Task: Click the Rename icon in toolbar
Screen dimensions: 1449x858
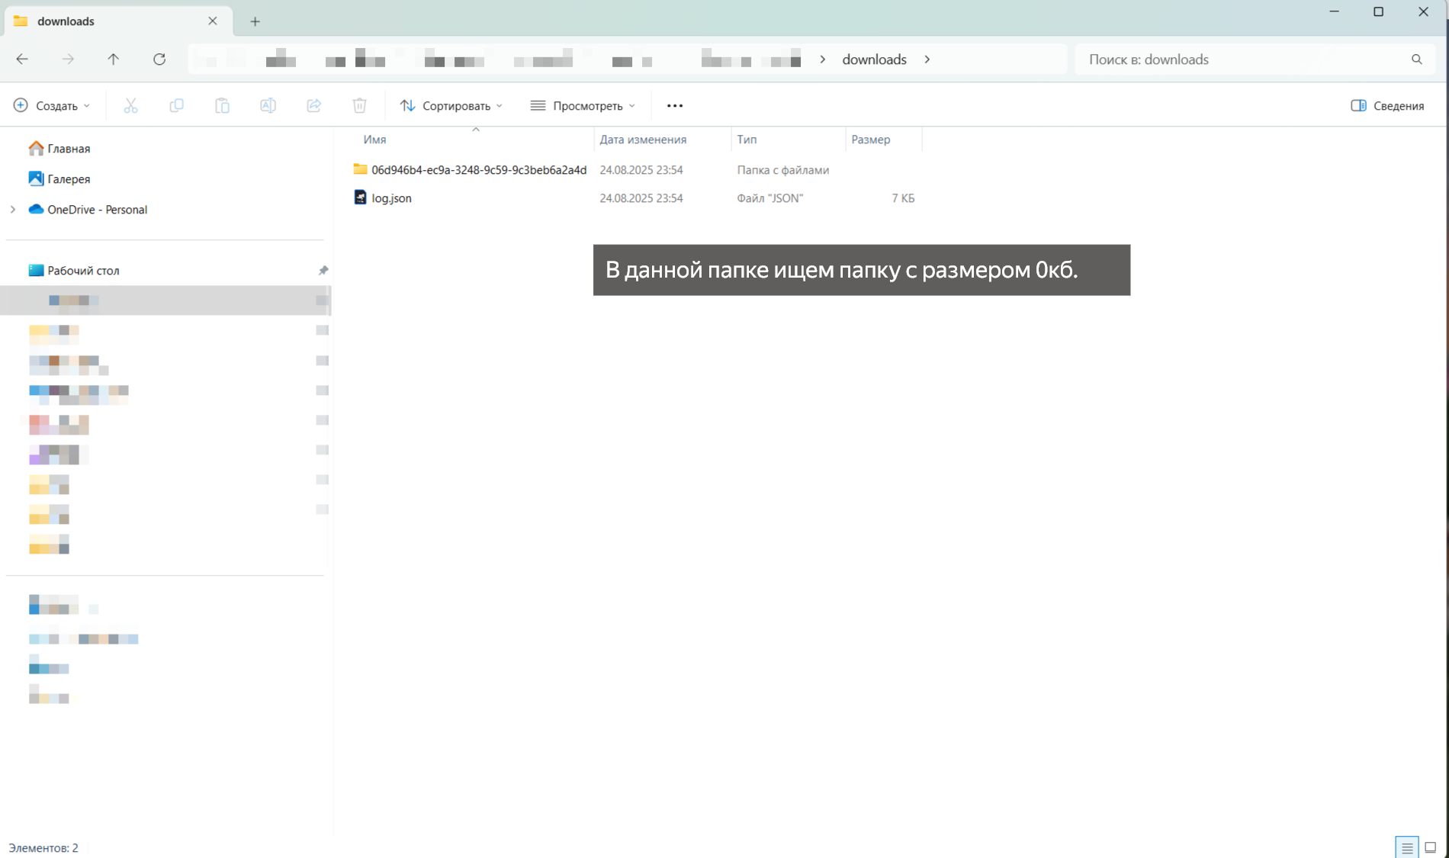Action: pos(268,106)
